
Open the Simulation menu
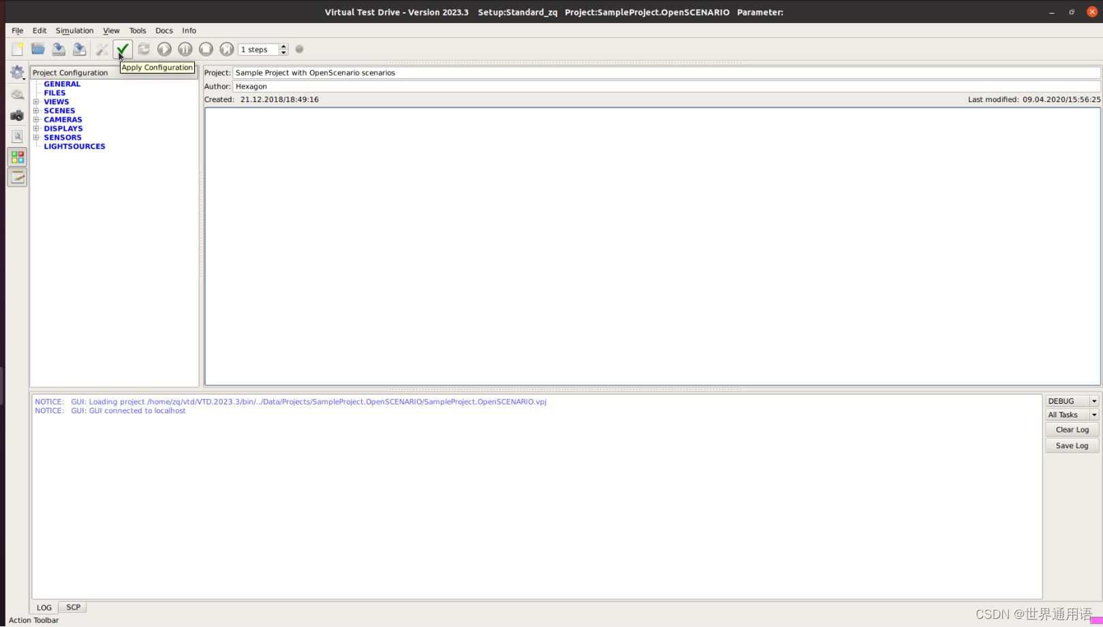coord(74,30)
